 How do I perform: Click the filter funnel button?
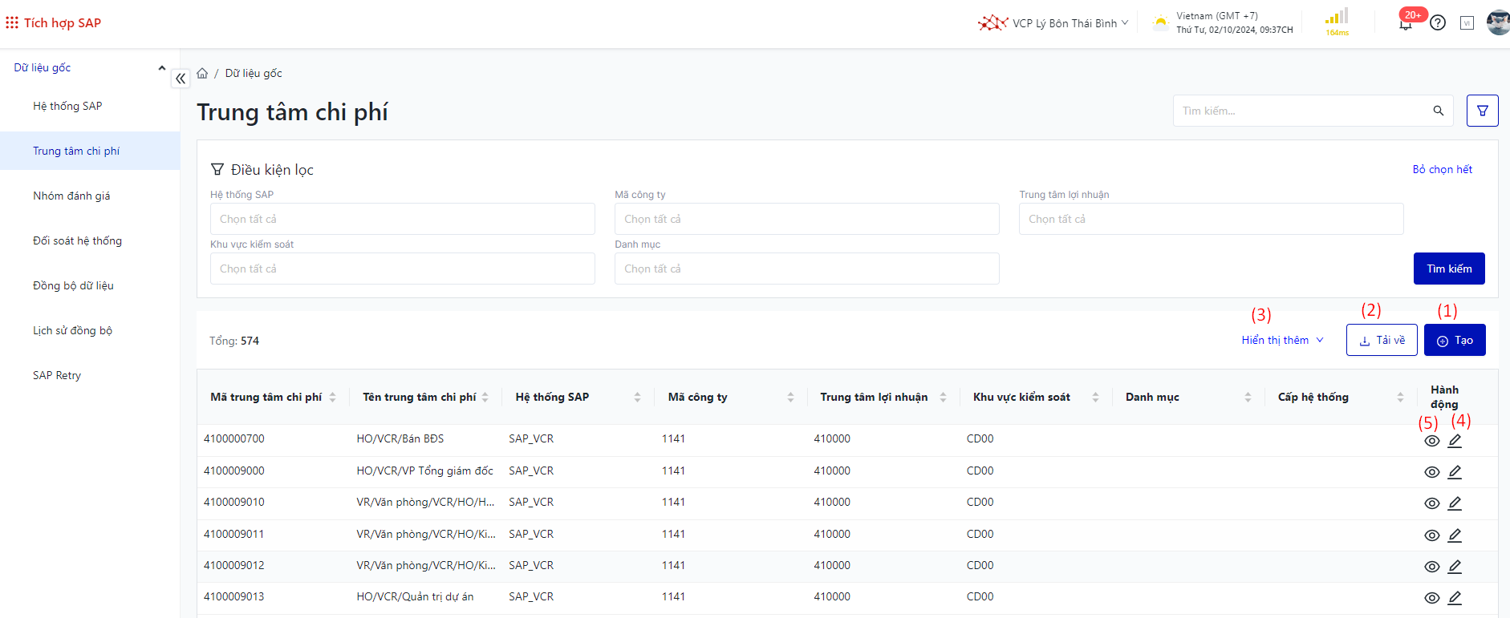1482,111
